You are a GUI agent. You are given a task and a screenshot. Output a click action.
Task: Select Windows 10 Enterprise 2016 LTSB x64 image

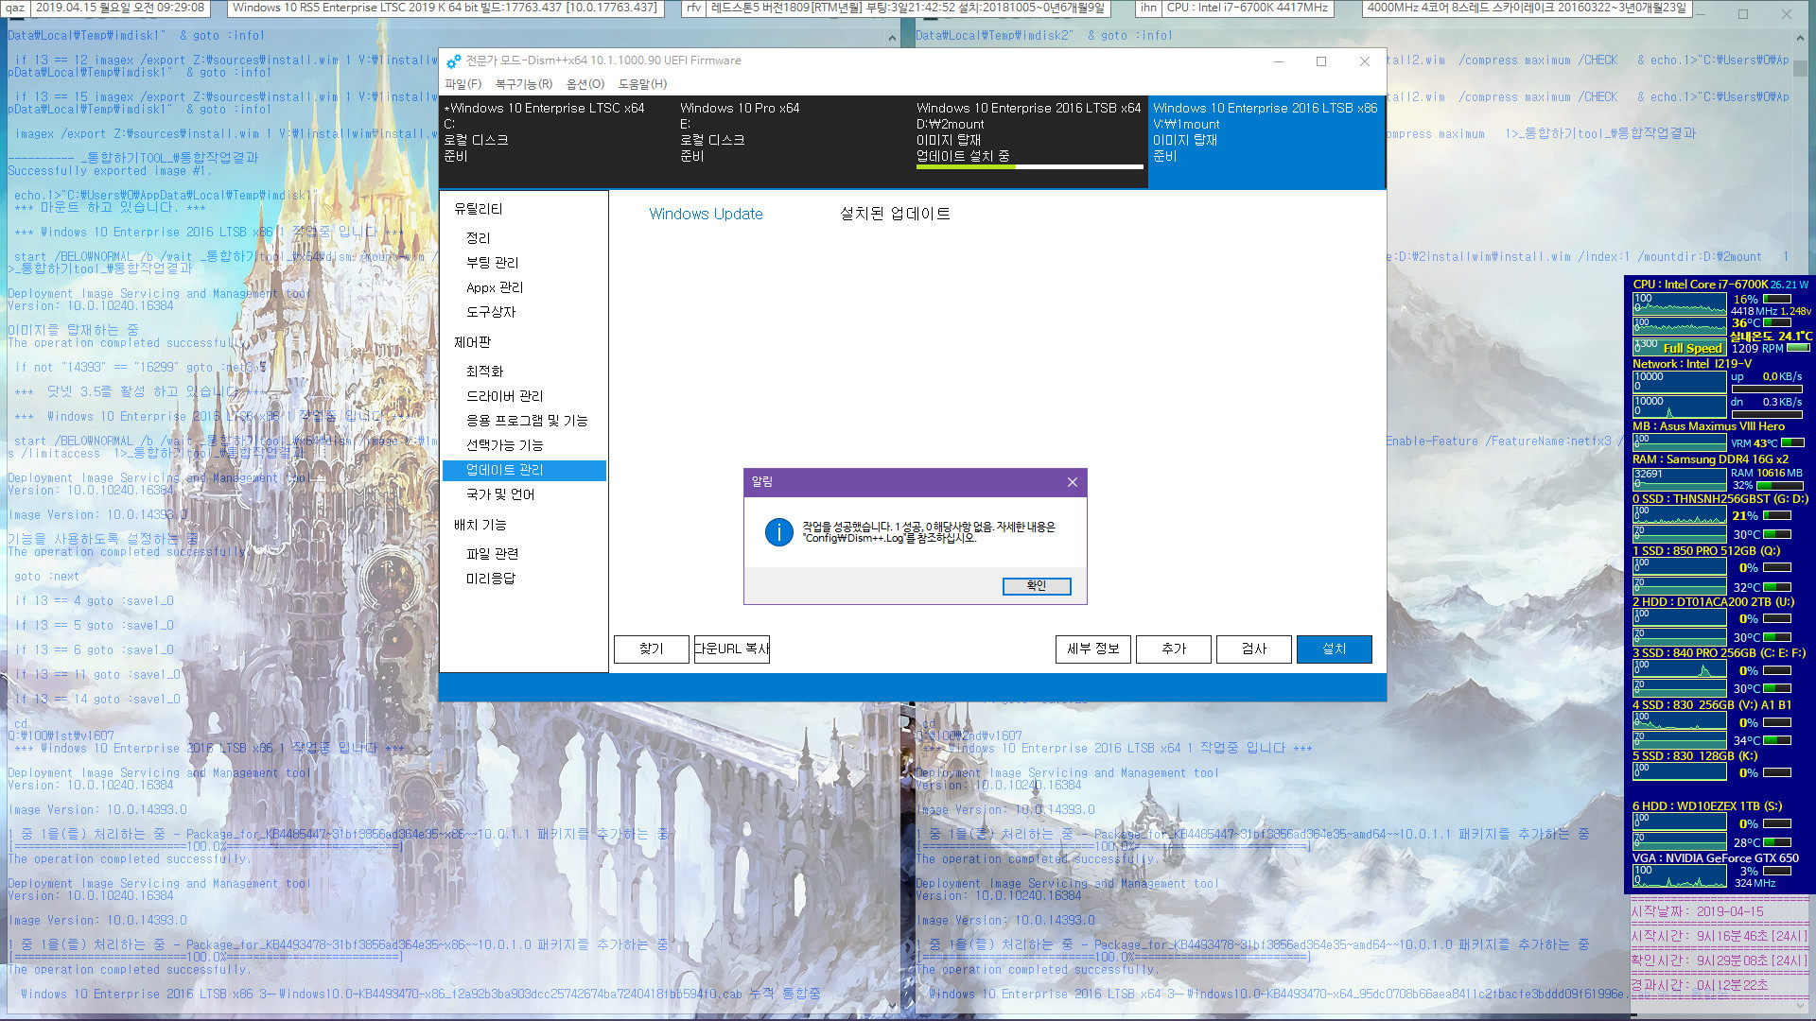point(1030,142)
